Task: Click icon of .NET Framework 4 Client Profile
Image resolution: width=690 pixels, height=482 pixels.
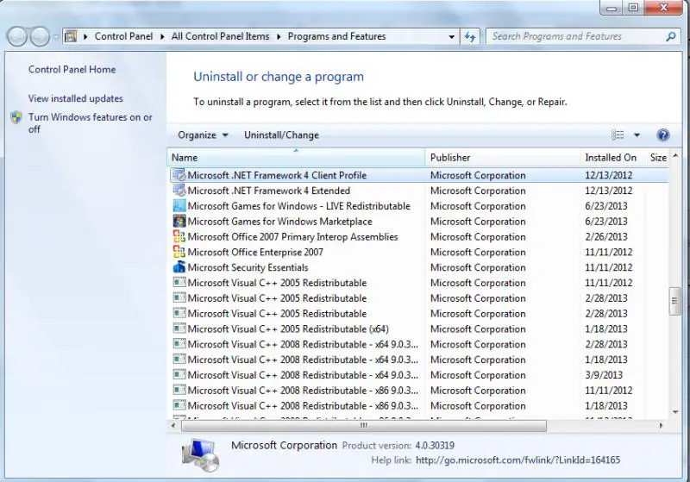Action: [179, 175]
